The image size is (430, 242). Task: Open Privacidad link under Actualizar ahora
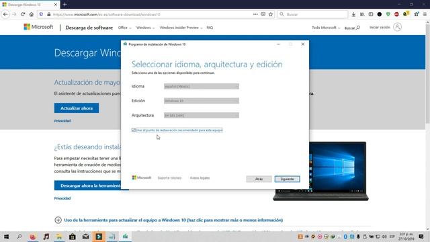click(x=62, y=121)
